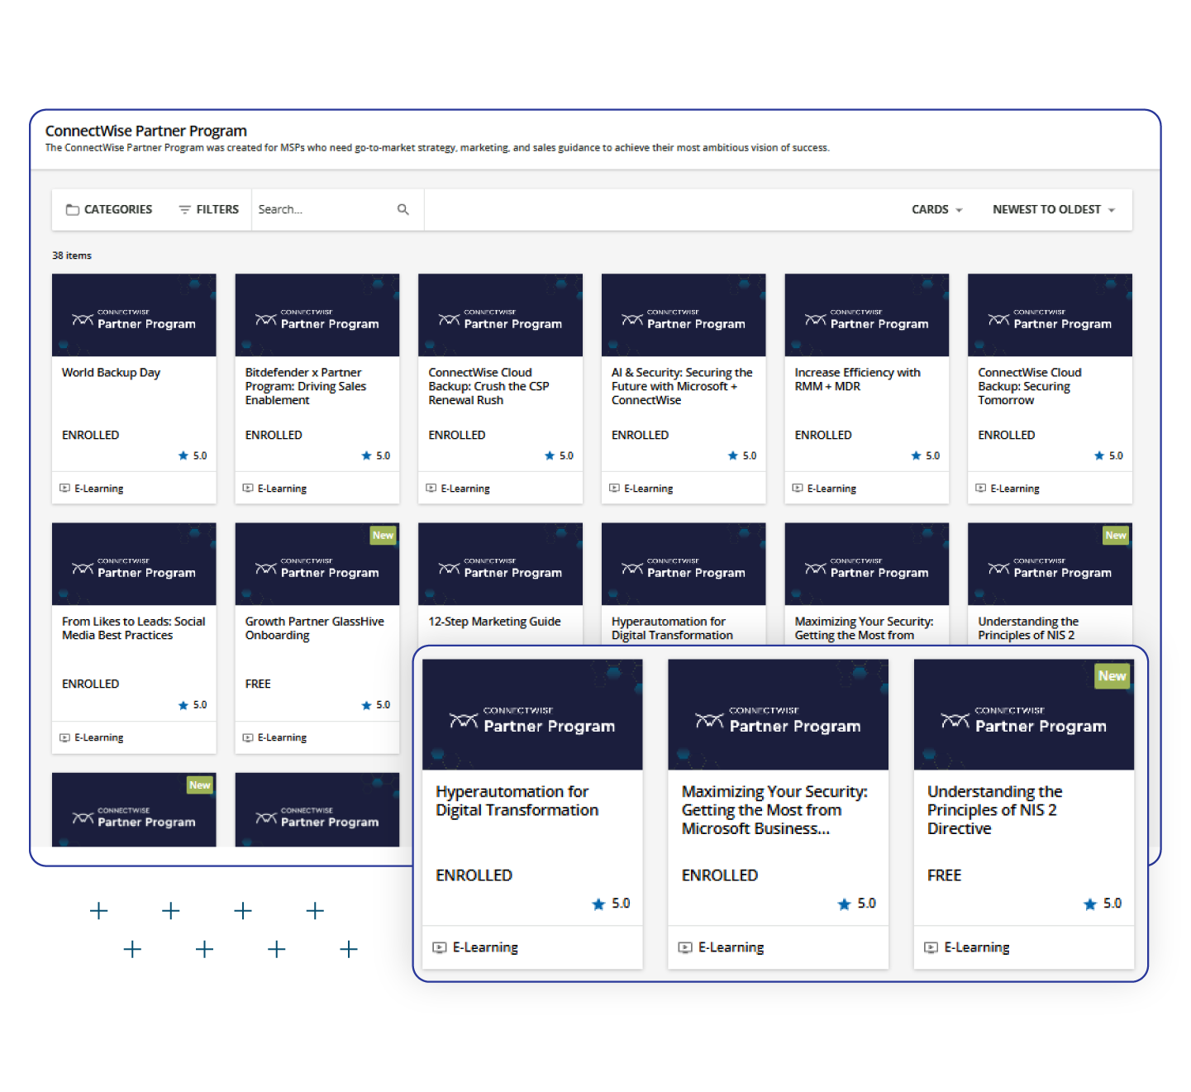Open the Filters menu
Screen dimensions: 1191x1092
point(217,210)
